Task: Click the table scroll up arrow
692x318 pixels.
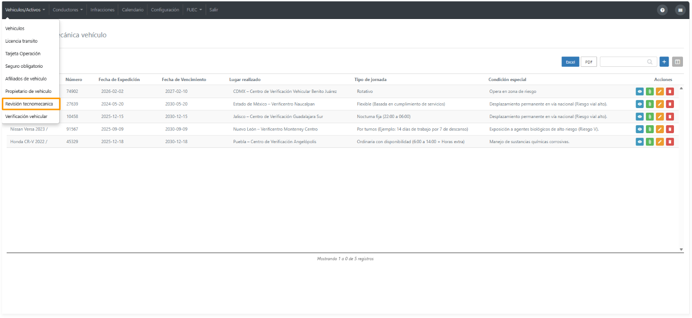Action: pos(681,88)
